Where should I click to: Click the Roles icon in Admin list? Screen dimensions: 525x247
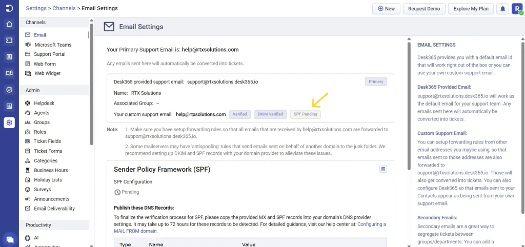(x=28, y=132)
